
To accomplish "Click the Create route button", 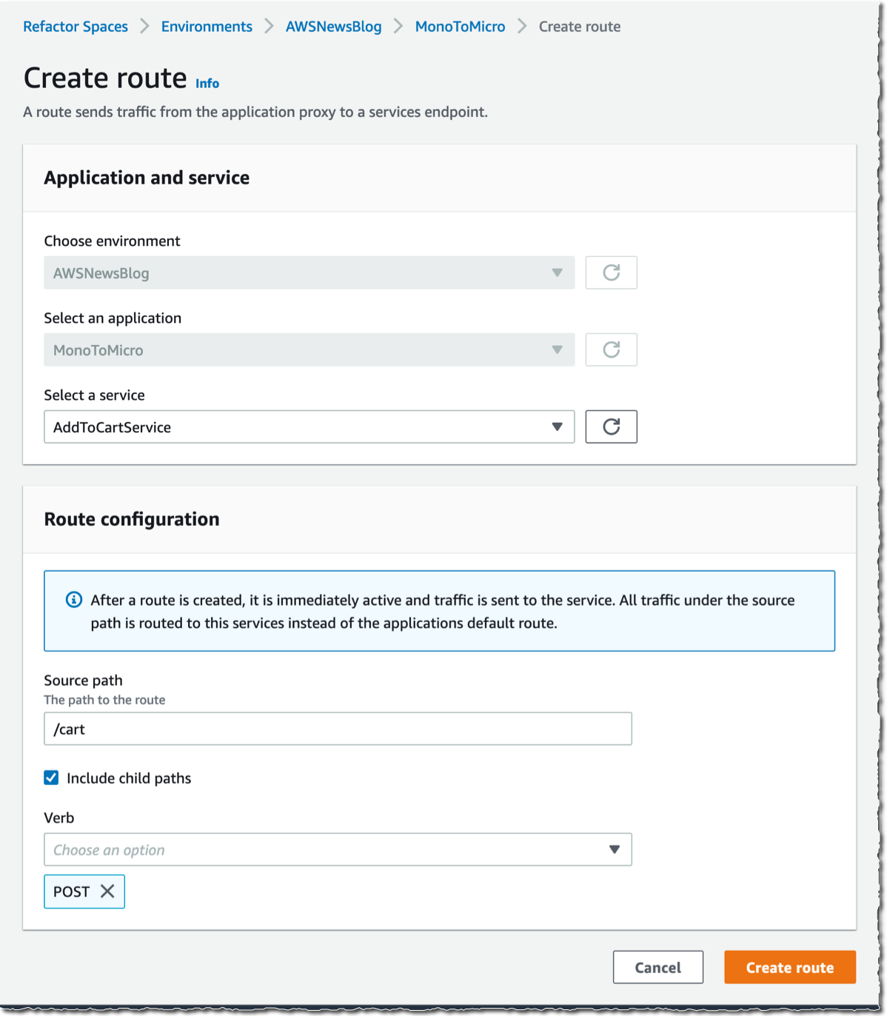I will [x=790, y=967].
